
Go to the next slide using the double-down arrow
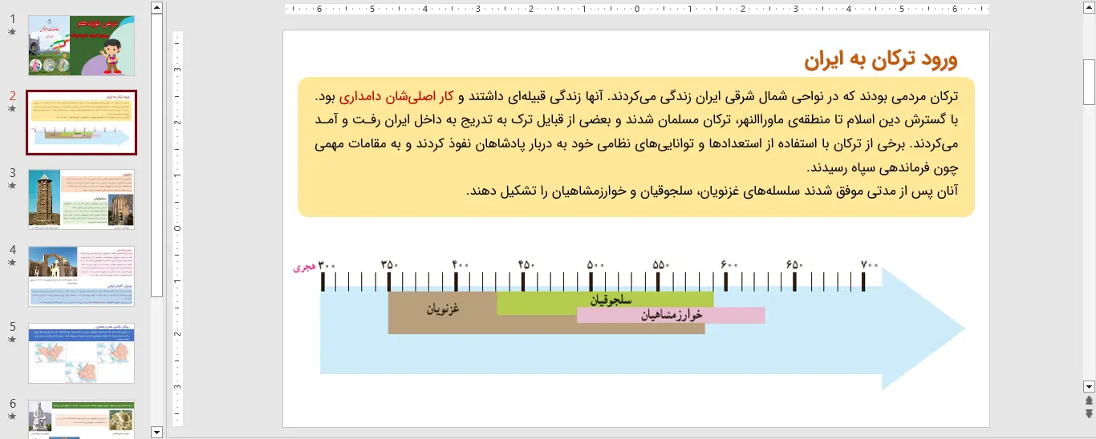1089,413
